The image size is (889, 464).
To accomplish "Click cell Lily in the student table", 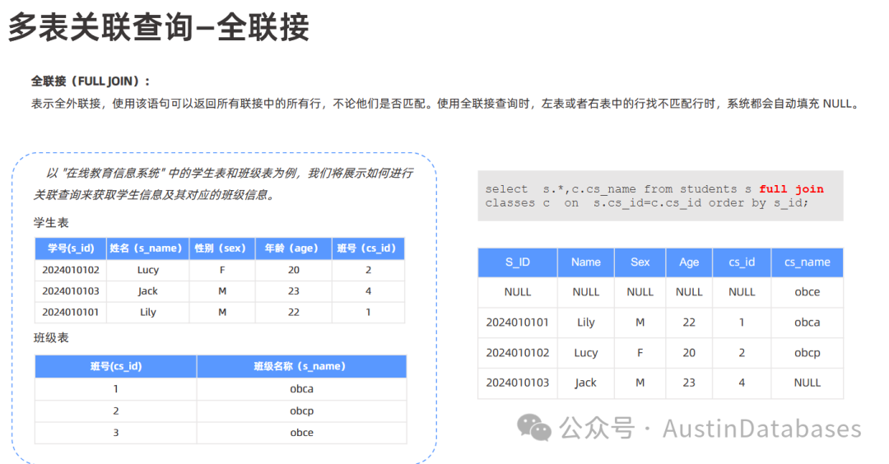I will click(x=147, y=312).
